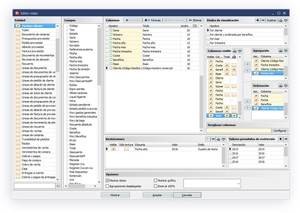
Task: Click the Duplicar button in Modos de visualización
Action: (271, 20)
